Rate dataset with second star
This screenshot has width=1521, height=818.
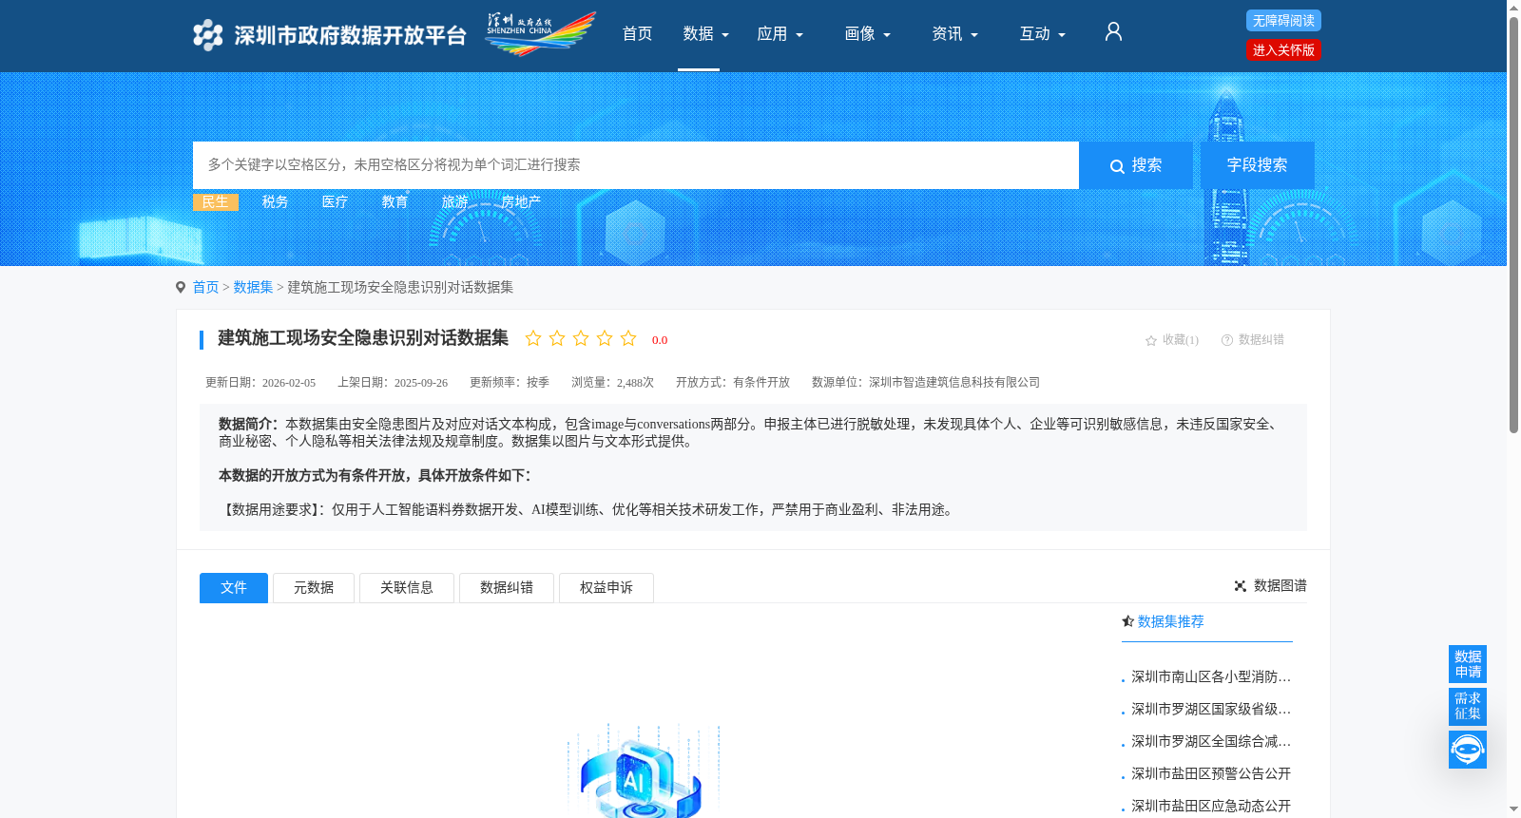[x=557, y=338]
